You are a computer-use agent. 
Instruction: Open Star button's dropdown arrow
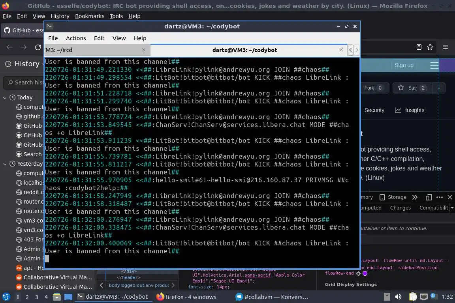click(x=439, y=88)
